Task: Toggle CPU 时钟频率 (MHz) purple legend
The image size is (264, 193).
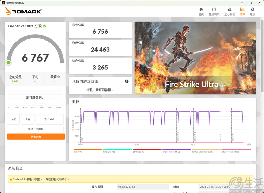Action: 177,151
